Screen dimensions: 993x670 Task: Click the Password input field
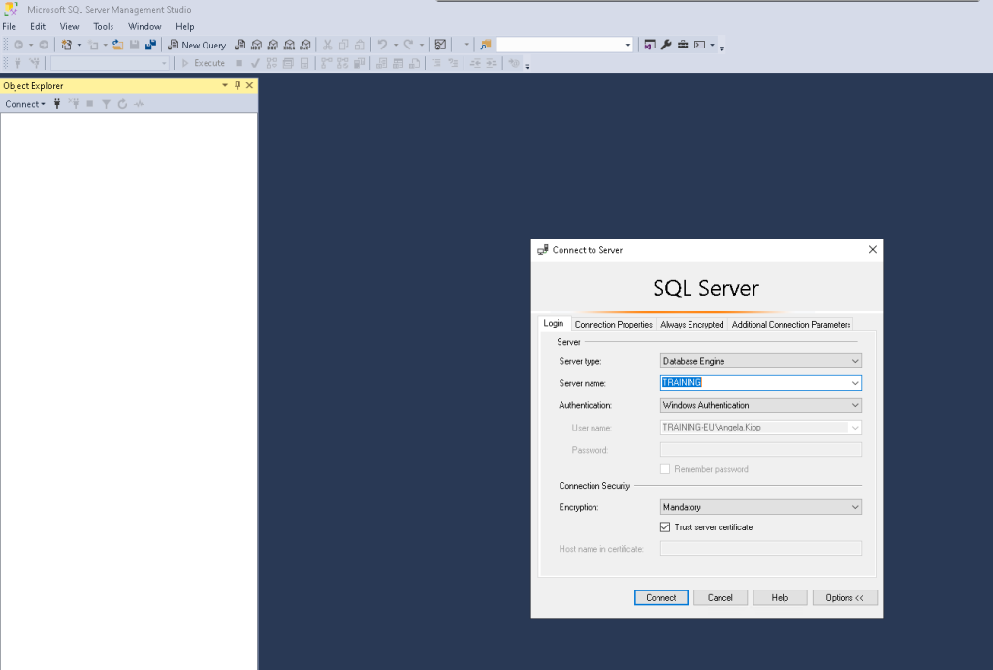pos(760,450)
